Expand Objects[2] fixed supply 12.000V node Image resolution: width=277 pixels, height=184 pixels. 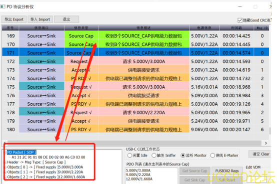click(5, 177)
